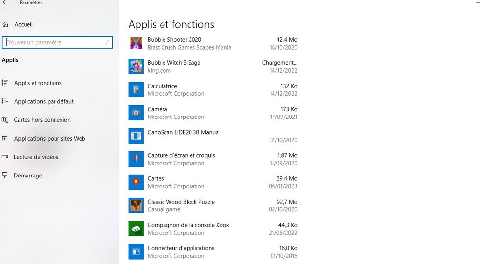Click the Capture d'écran et croquis icon

click(x=136, y=159)
